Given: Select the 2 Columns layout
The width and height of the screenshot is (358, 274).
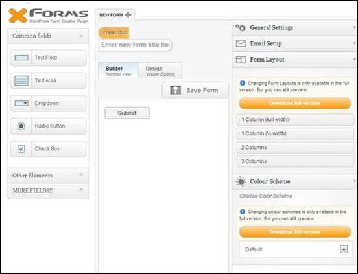Looking at the screenshot, I should tap(295, 148).
